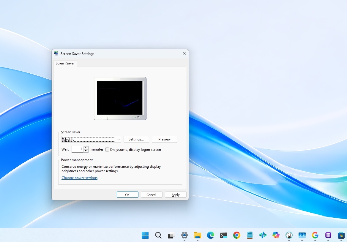Expand the Mystify screen saver dropdown
Screen dimensions: 347x242
119,139
